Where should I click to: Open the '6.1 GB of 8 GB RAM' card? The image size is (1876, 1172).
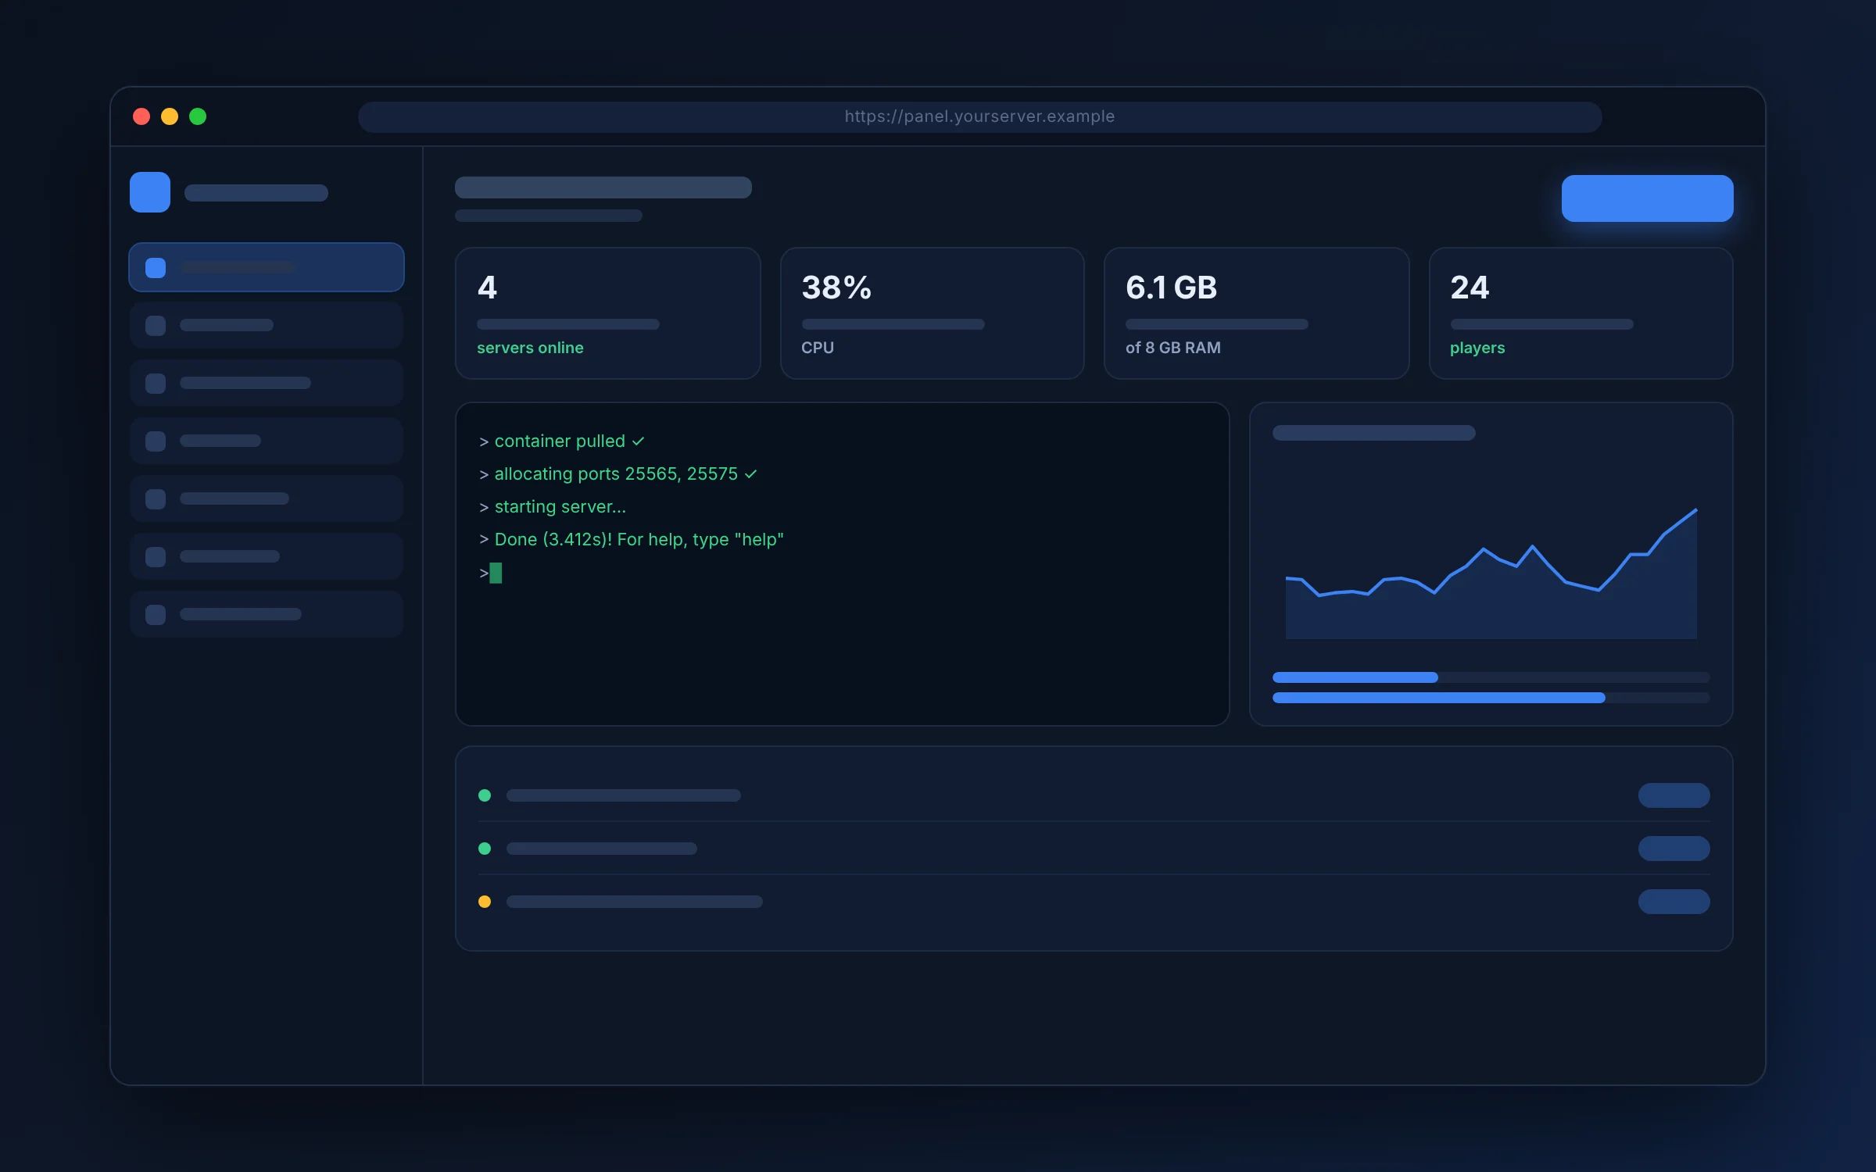click(x=1256, y=313)
